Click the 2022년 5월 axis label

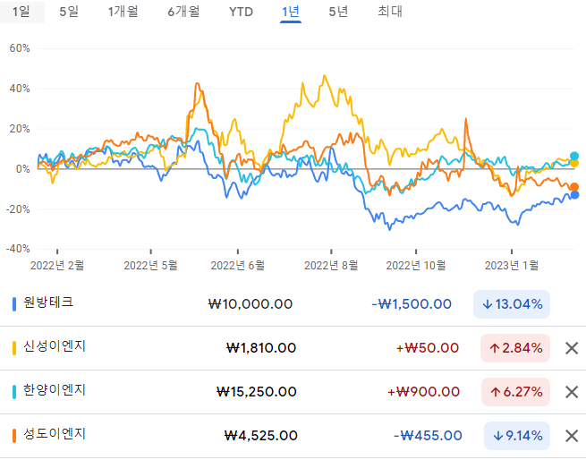click(x=150, y=266)
